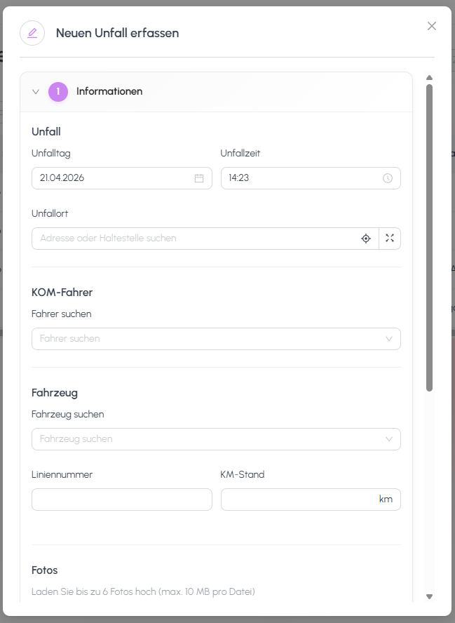
Task: Click the Fahrer suchen dropdown arrow
Action: pyautogui.click(x=390, y=339)
